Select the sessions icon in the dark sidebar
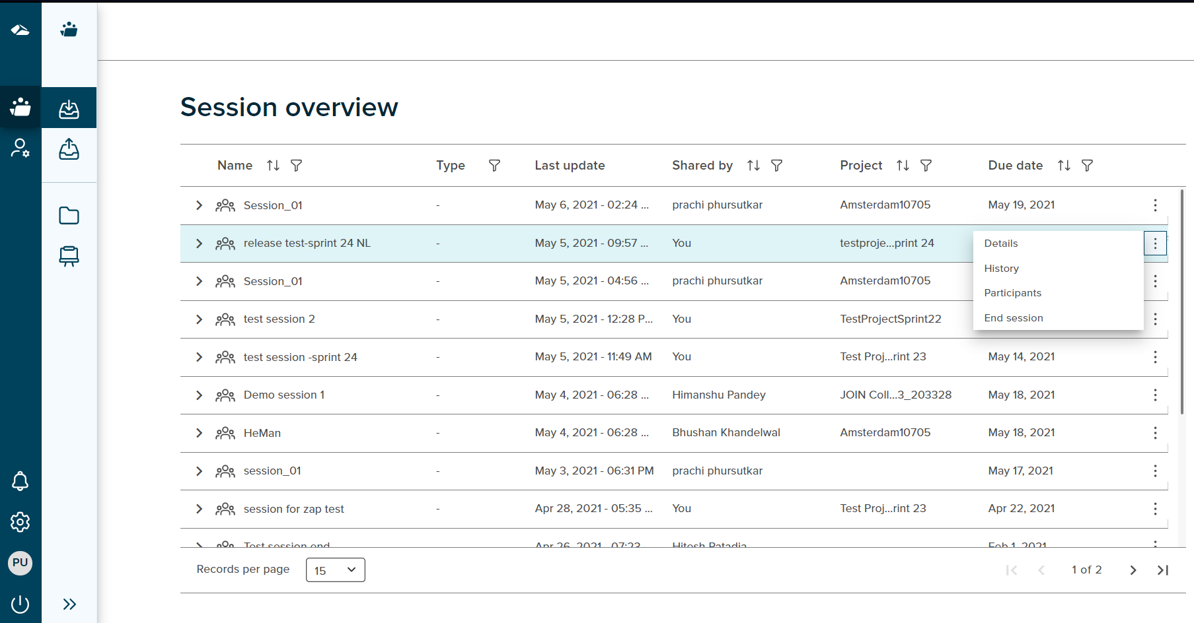The width and height of the screenshot is (1194, 623). click(20, 107)
